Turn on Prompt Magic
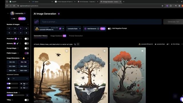The image size is (183, 103). point(27,48)
